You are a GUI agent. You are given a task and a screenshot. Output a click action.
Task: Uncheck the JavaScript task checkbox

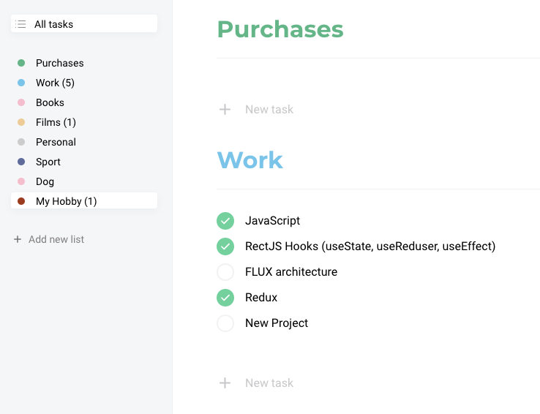(x=225, y=221)
